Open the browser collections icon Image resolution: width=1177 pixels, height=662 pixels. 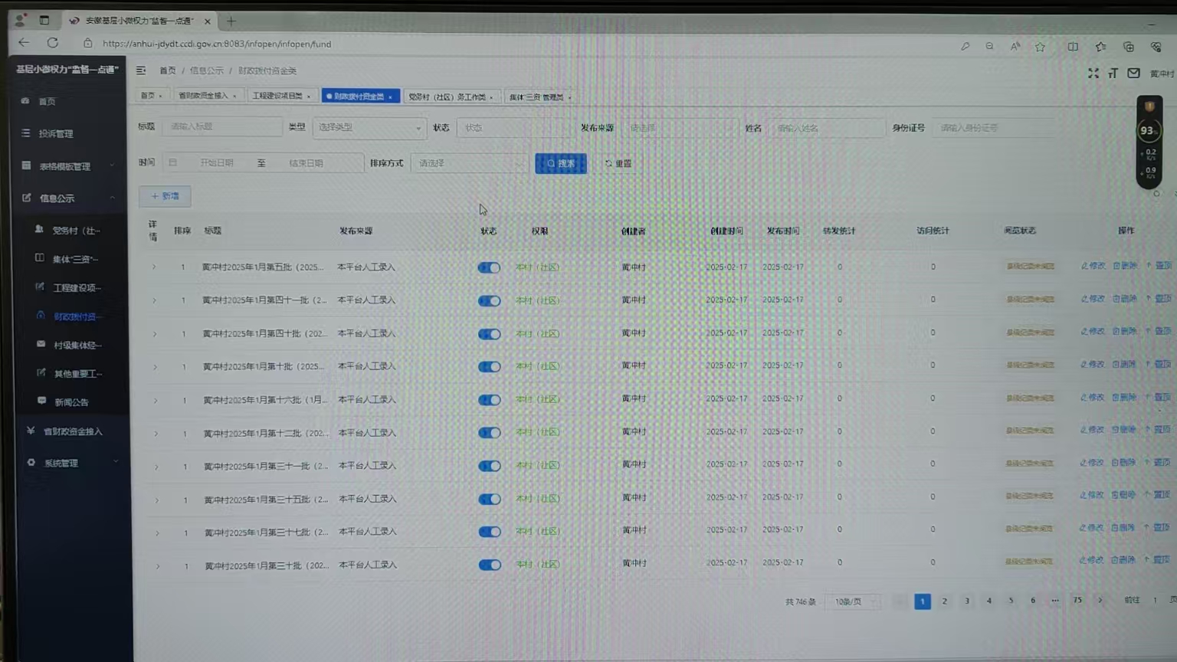(x=1129, y=47)
